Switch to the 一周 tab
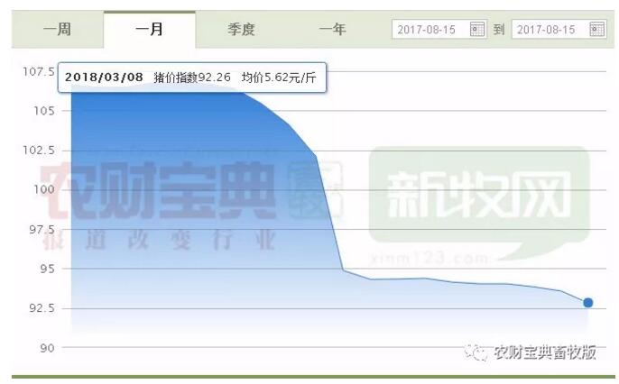 coord(57,30)
